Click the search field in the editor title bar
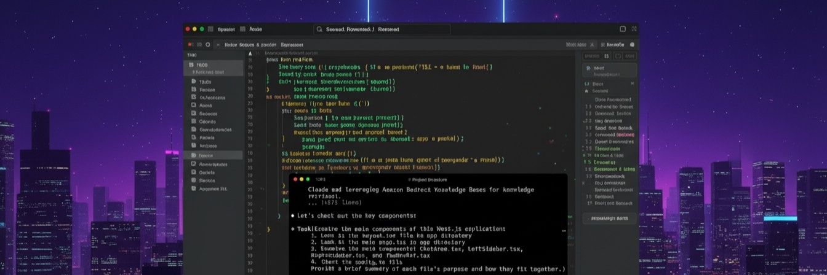This screenshot has height=275, width=827. pyautogui.click(x=382, y=29)
